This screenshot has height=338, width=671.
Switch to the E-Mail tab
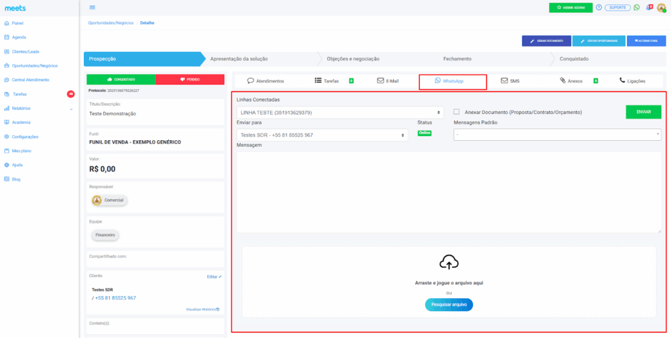tap(388, 81)
